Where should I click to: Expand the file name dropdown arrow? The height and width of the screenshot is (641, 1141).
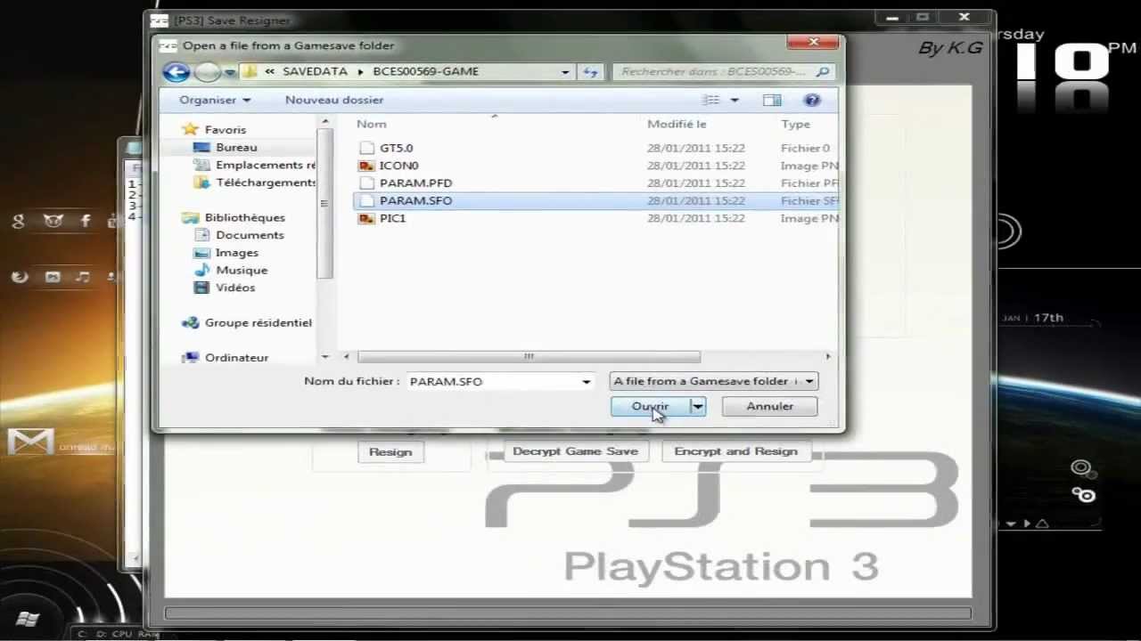coord(587,381)
